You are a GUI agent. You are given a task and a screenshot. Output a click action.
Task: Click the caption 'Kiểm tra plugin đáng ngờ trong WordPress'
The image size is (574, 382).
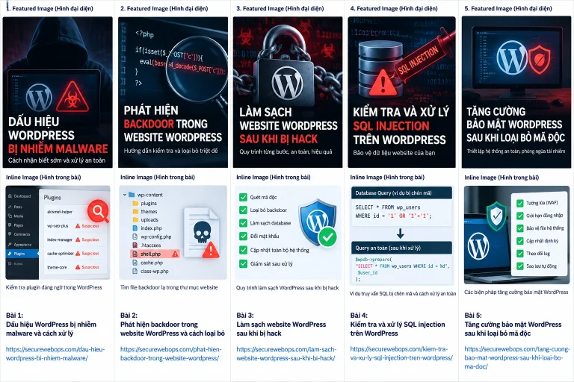coord(54,287)
